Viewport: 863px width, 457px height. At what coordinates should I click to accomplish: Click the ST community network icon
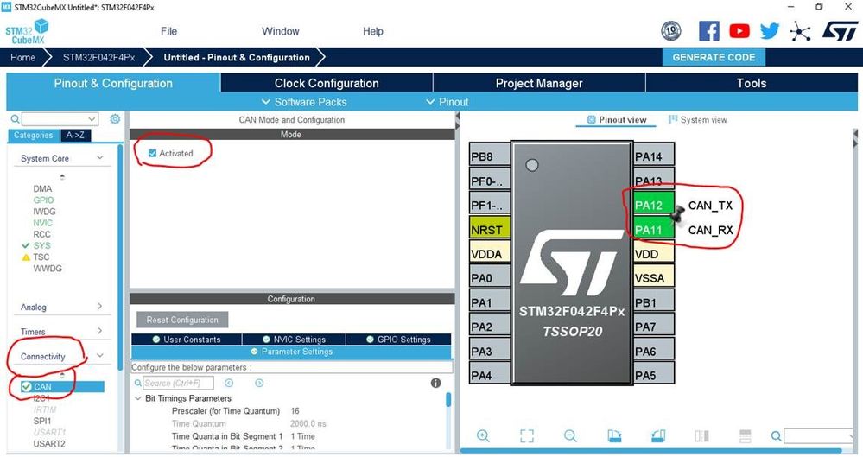click(800, 31)
